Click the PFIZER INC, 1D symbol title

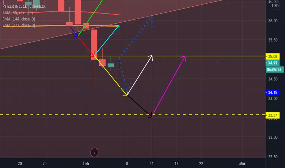click(x=24, y=6)
